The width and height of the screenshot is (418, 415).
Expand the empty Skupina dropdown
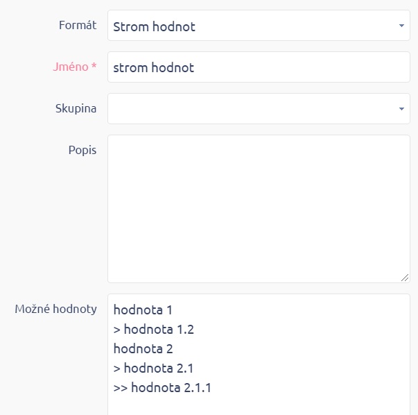tap(258, 108)
